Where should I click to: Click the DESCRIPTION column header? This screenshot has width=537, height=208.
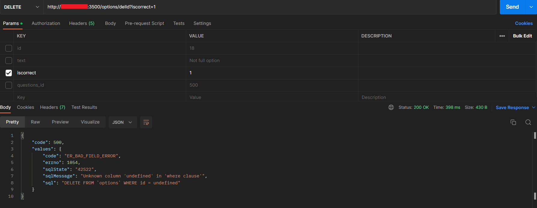[x=376, y=36]
